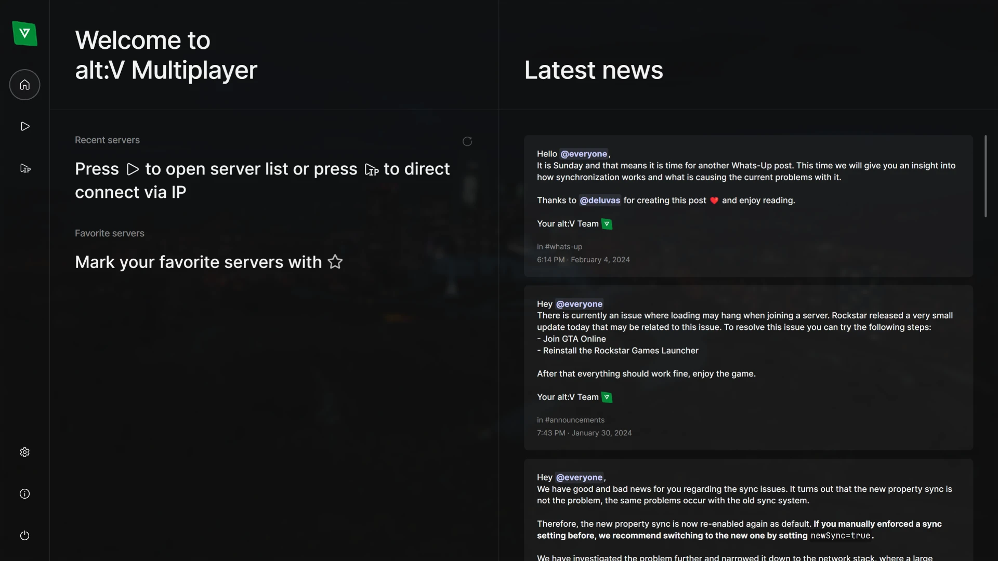998x561 pixels.
Task: Click the inline play icon in recent servers hint
Action: pos(133,169)
